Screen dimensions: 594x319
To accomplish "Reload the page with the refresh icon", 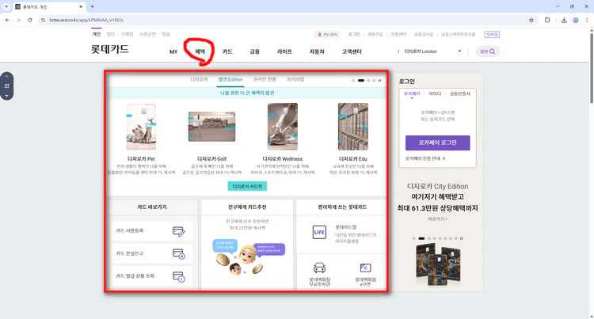I will coord(30,20).
